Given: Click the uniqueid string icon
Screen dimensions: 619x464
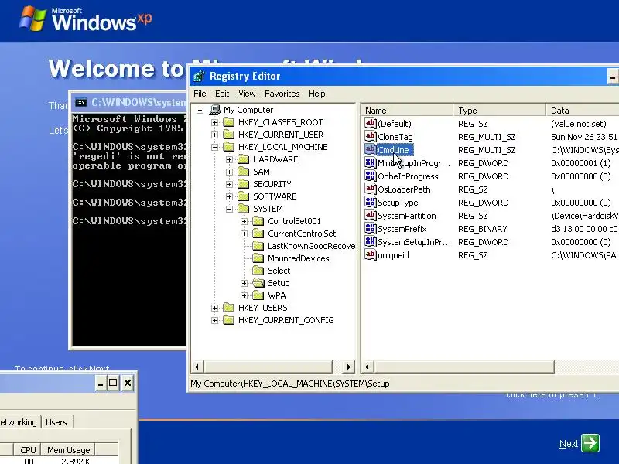Looking at the screenshot, I should [371, 254].
